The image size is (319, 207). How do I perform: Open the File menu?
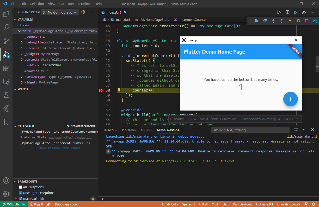14,4
